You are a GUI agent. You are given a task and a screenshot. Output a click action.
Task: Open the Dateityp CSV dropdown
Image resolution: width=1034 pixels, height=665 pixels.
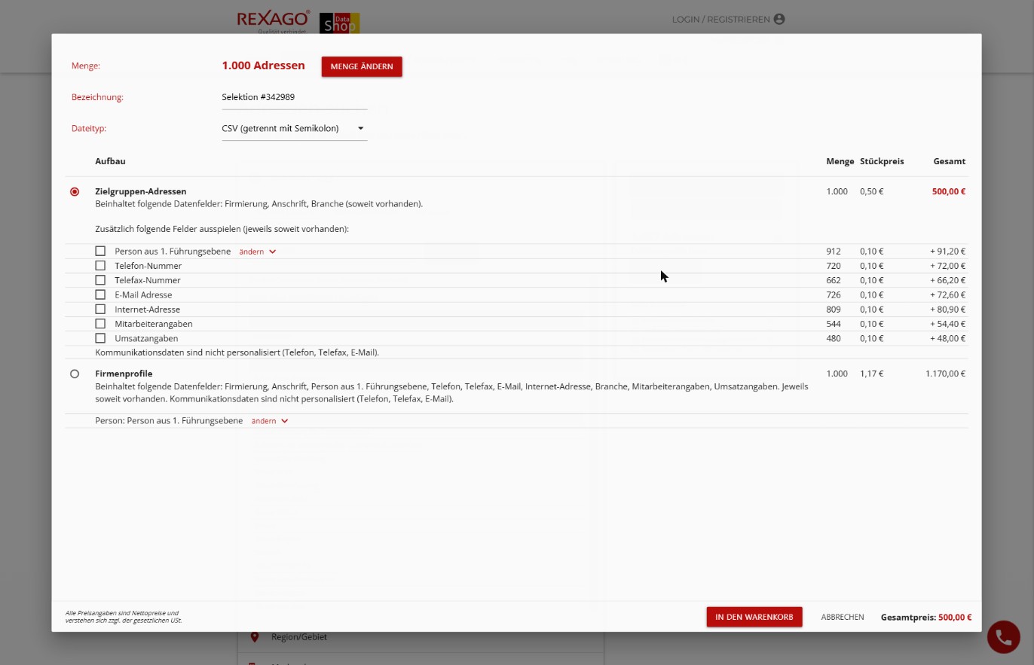[295, 129]
